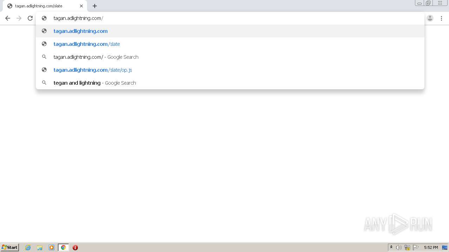Click the forward navigation arrow
This screenshot has width=449, height=252.
coord(19,18)
